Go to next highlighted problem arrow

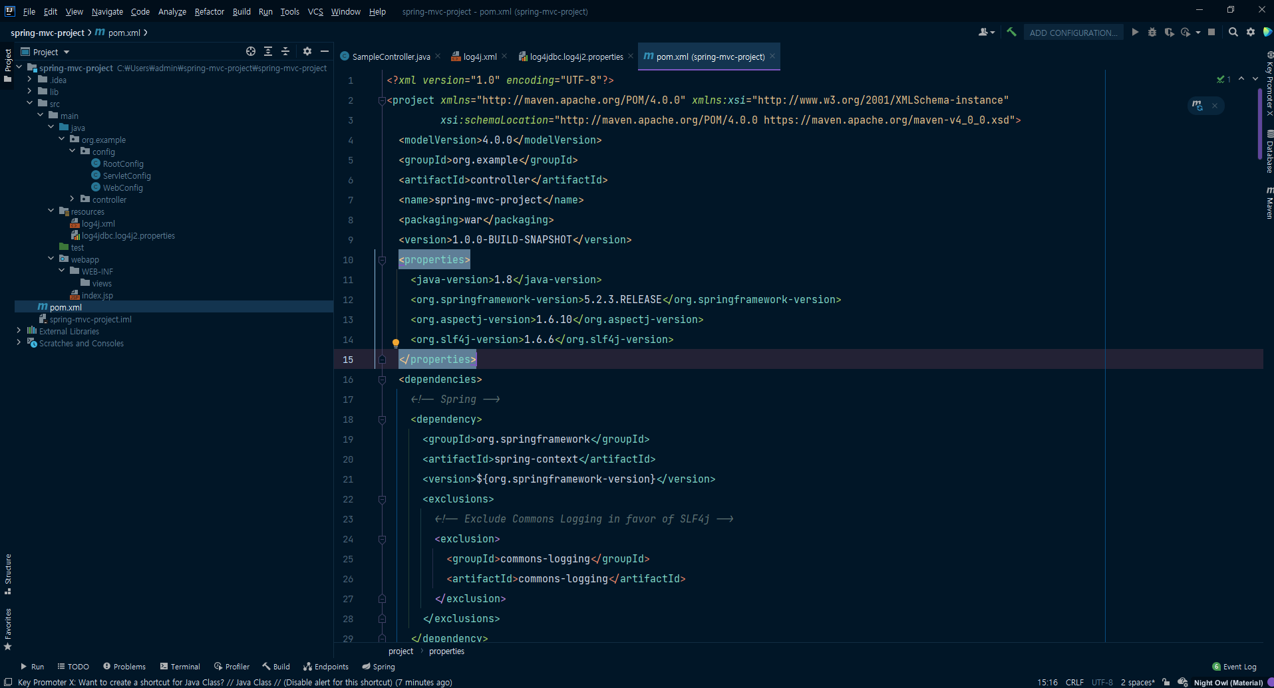1255,79
